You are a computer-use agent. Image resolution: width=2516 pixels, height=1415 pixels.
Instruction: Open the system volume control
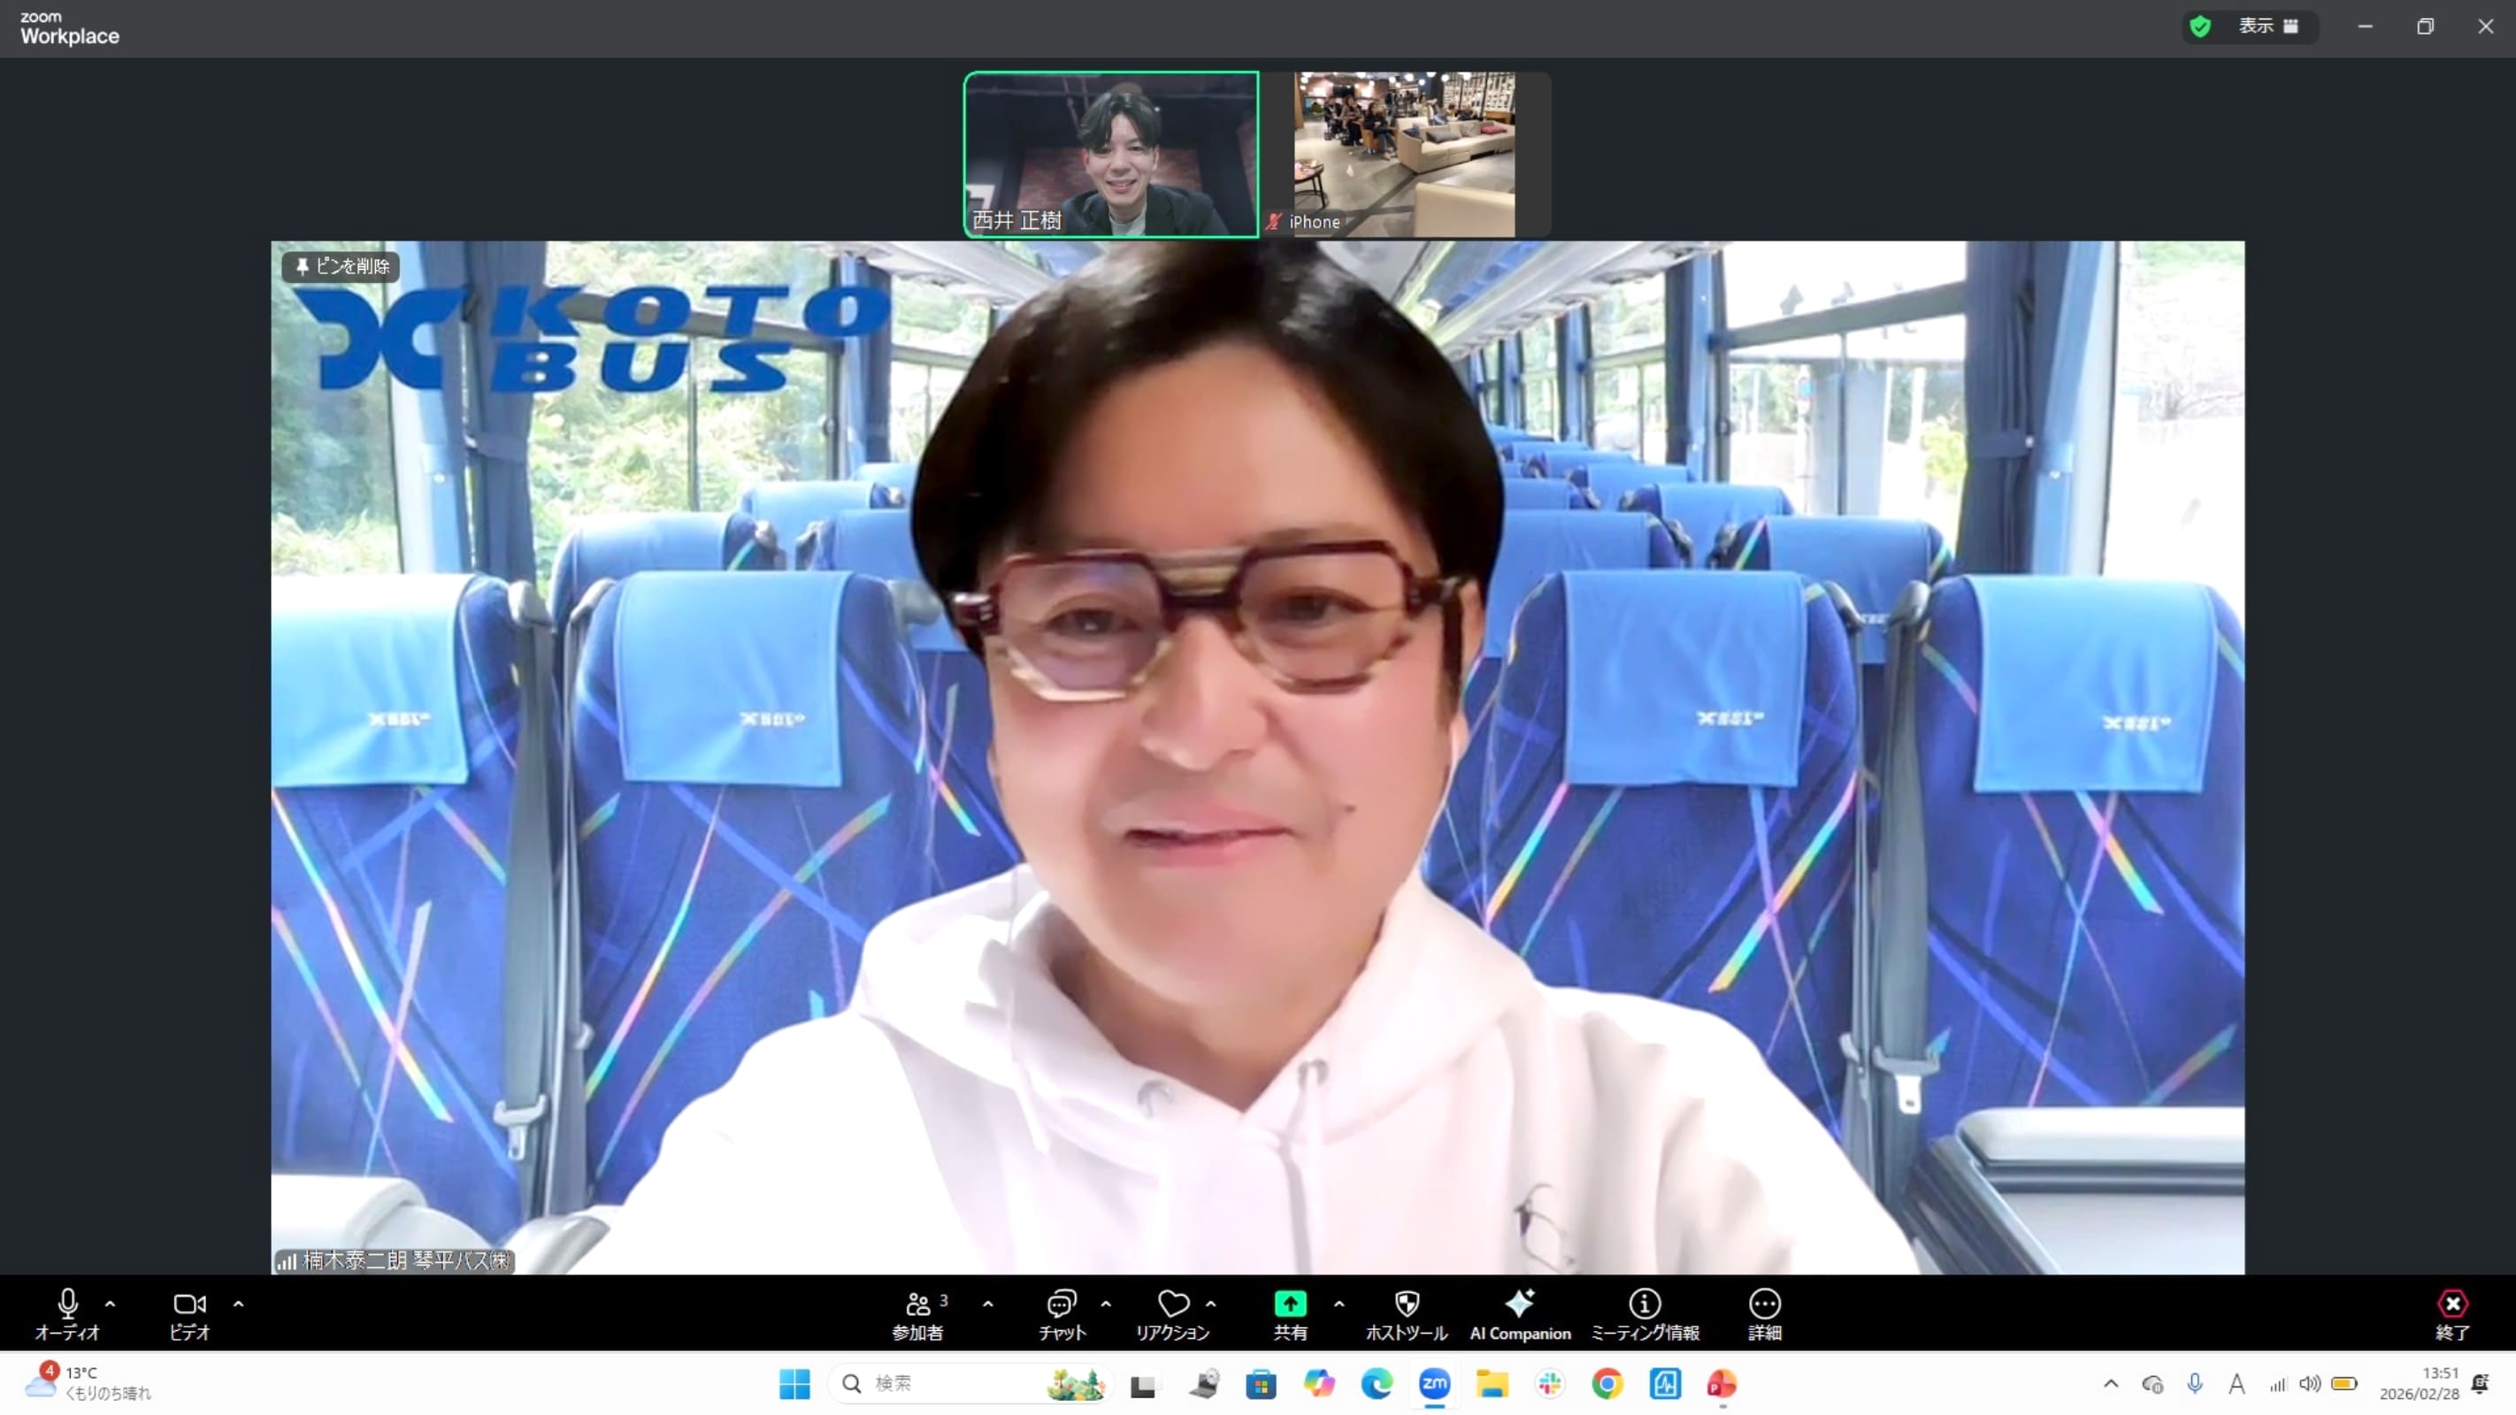[2311, 1384]
